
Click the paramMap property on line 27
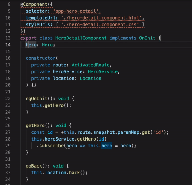(128, 132)
